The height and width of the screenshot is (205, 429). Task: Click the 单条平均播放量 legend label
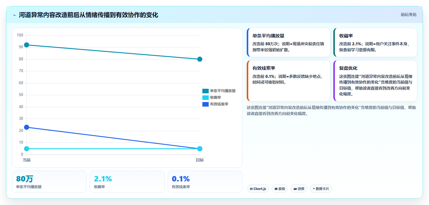click(x=223, y=91)
